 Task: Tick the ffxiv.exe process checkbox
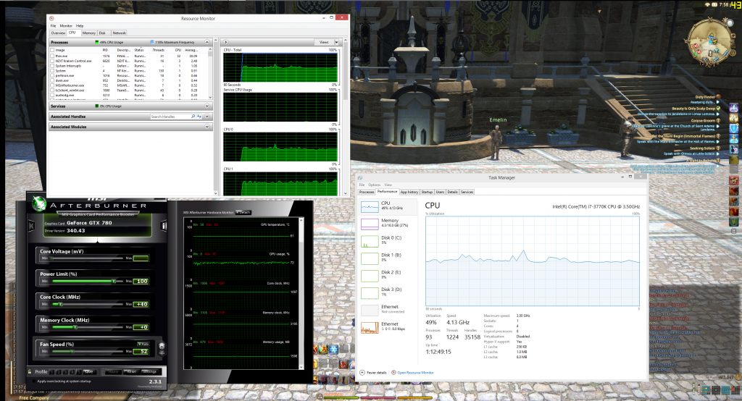point(52,56)
